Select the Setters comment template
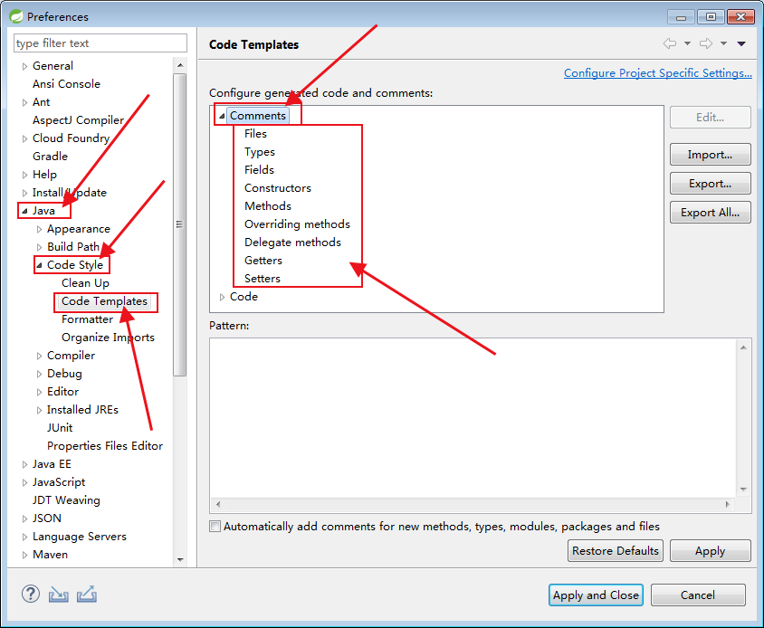This screenshot has height=628, width=764. pyautogui.click(x=263, y=278)
